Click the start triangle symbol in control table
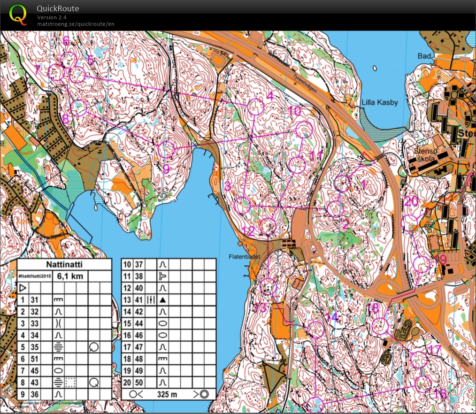 23,288
